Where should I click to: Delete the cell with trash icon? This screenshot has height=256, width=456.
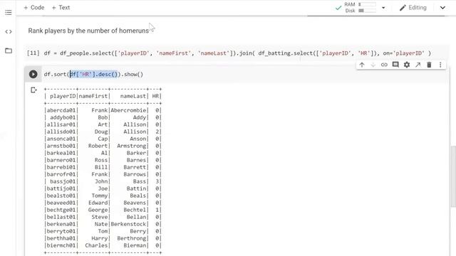[x=429, y=65]
